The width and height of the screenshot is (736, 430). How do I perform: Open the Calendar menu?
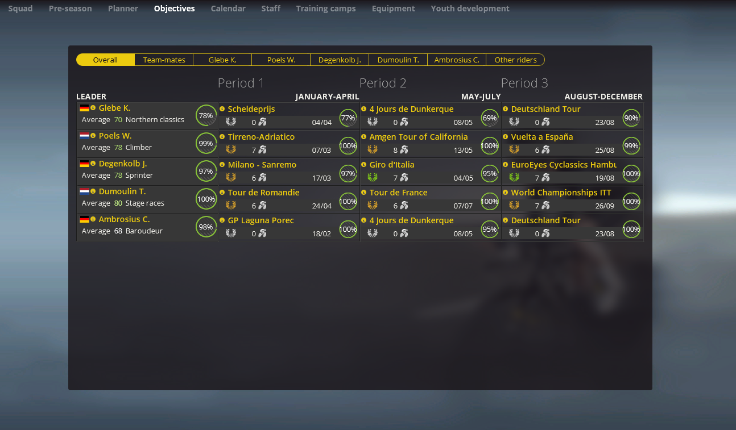coord(228,9)
